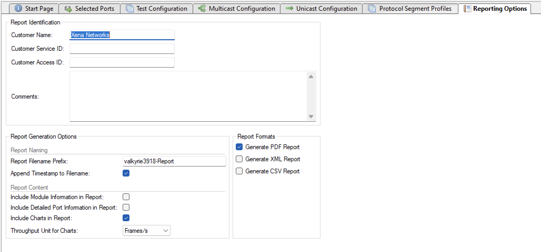Click the Test Configuration tab icon

tap(129, 9)
